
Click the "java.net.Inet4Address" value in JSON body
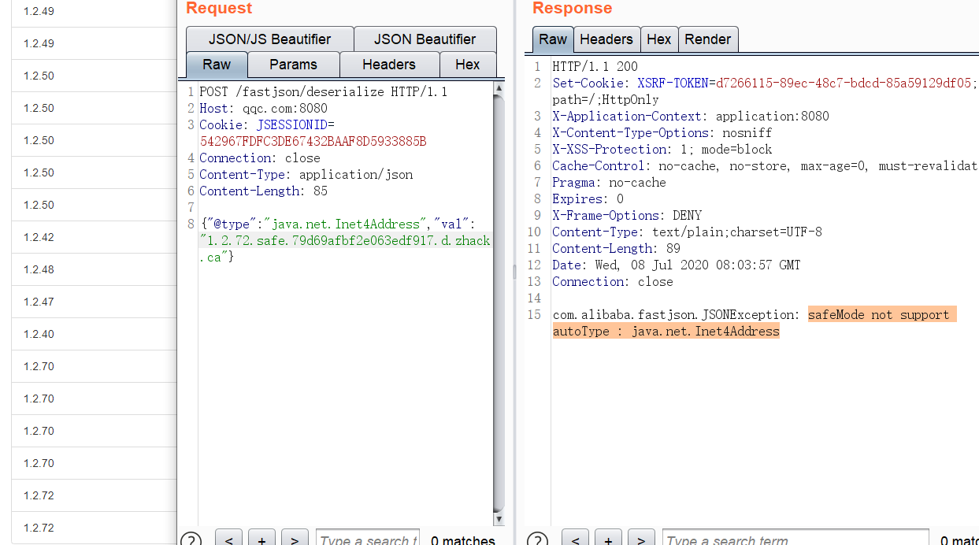click(x=345, y=224)
